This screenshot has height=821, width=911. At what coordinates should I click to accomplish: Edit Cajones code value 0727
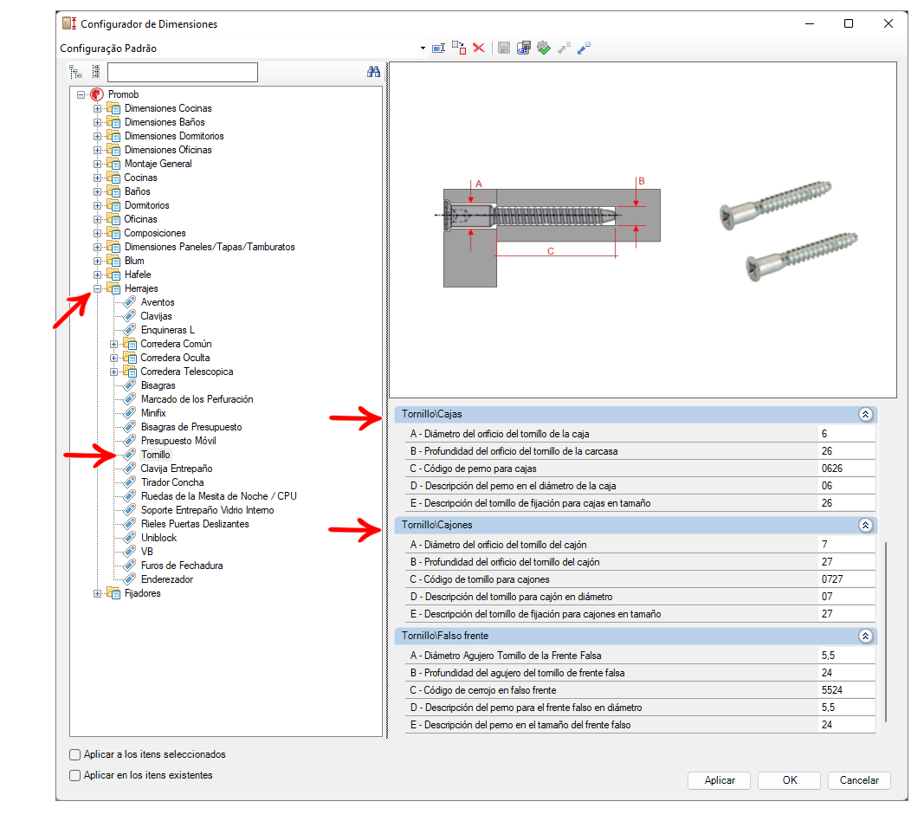[x=846, y=580]
